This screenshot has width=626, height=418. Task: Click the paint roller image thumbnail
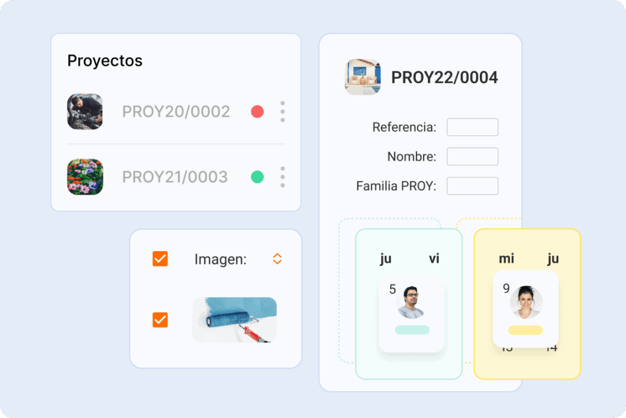pos(234,320)
